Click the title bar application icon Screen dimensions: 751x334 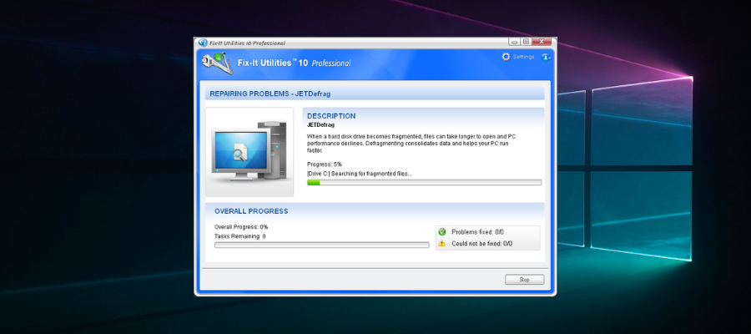click(202, 43)
